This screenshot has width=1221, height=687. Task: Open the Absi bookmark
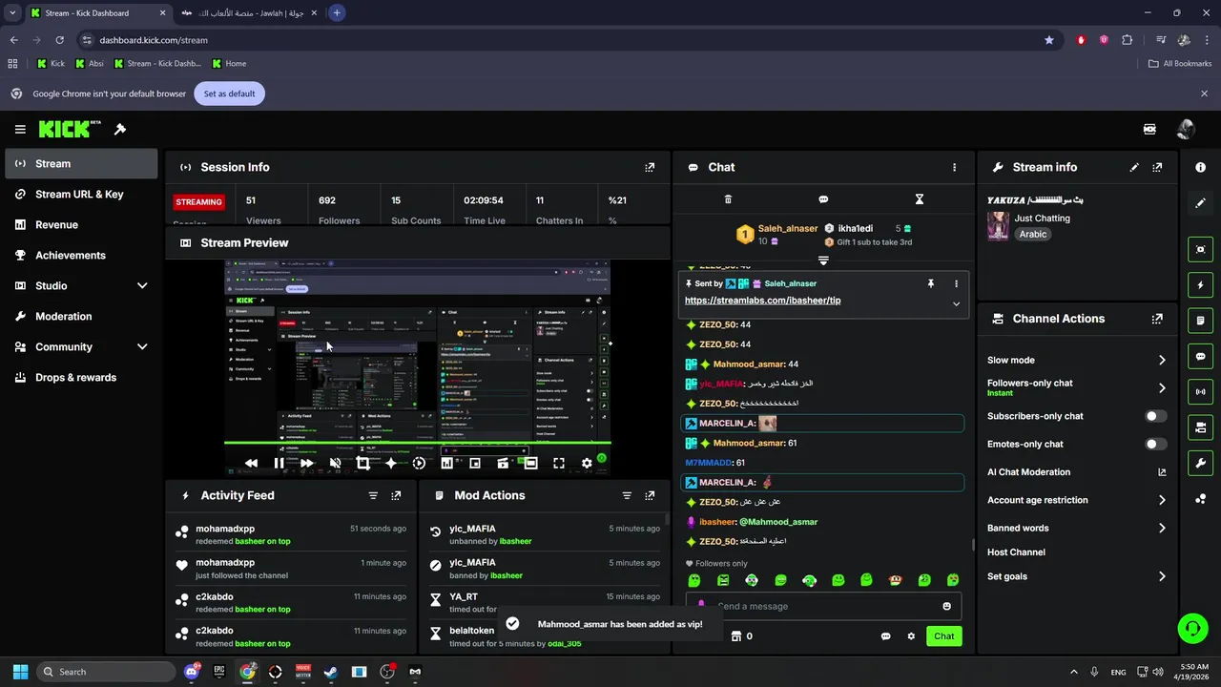tap(89, 64)
